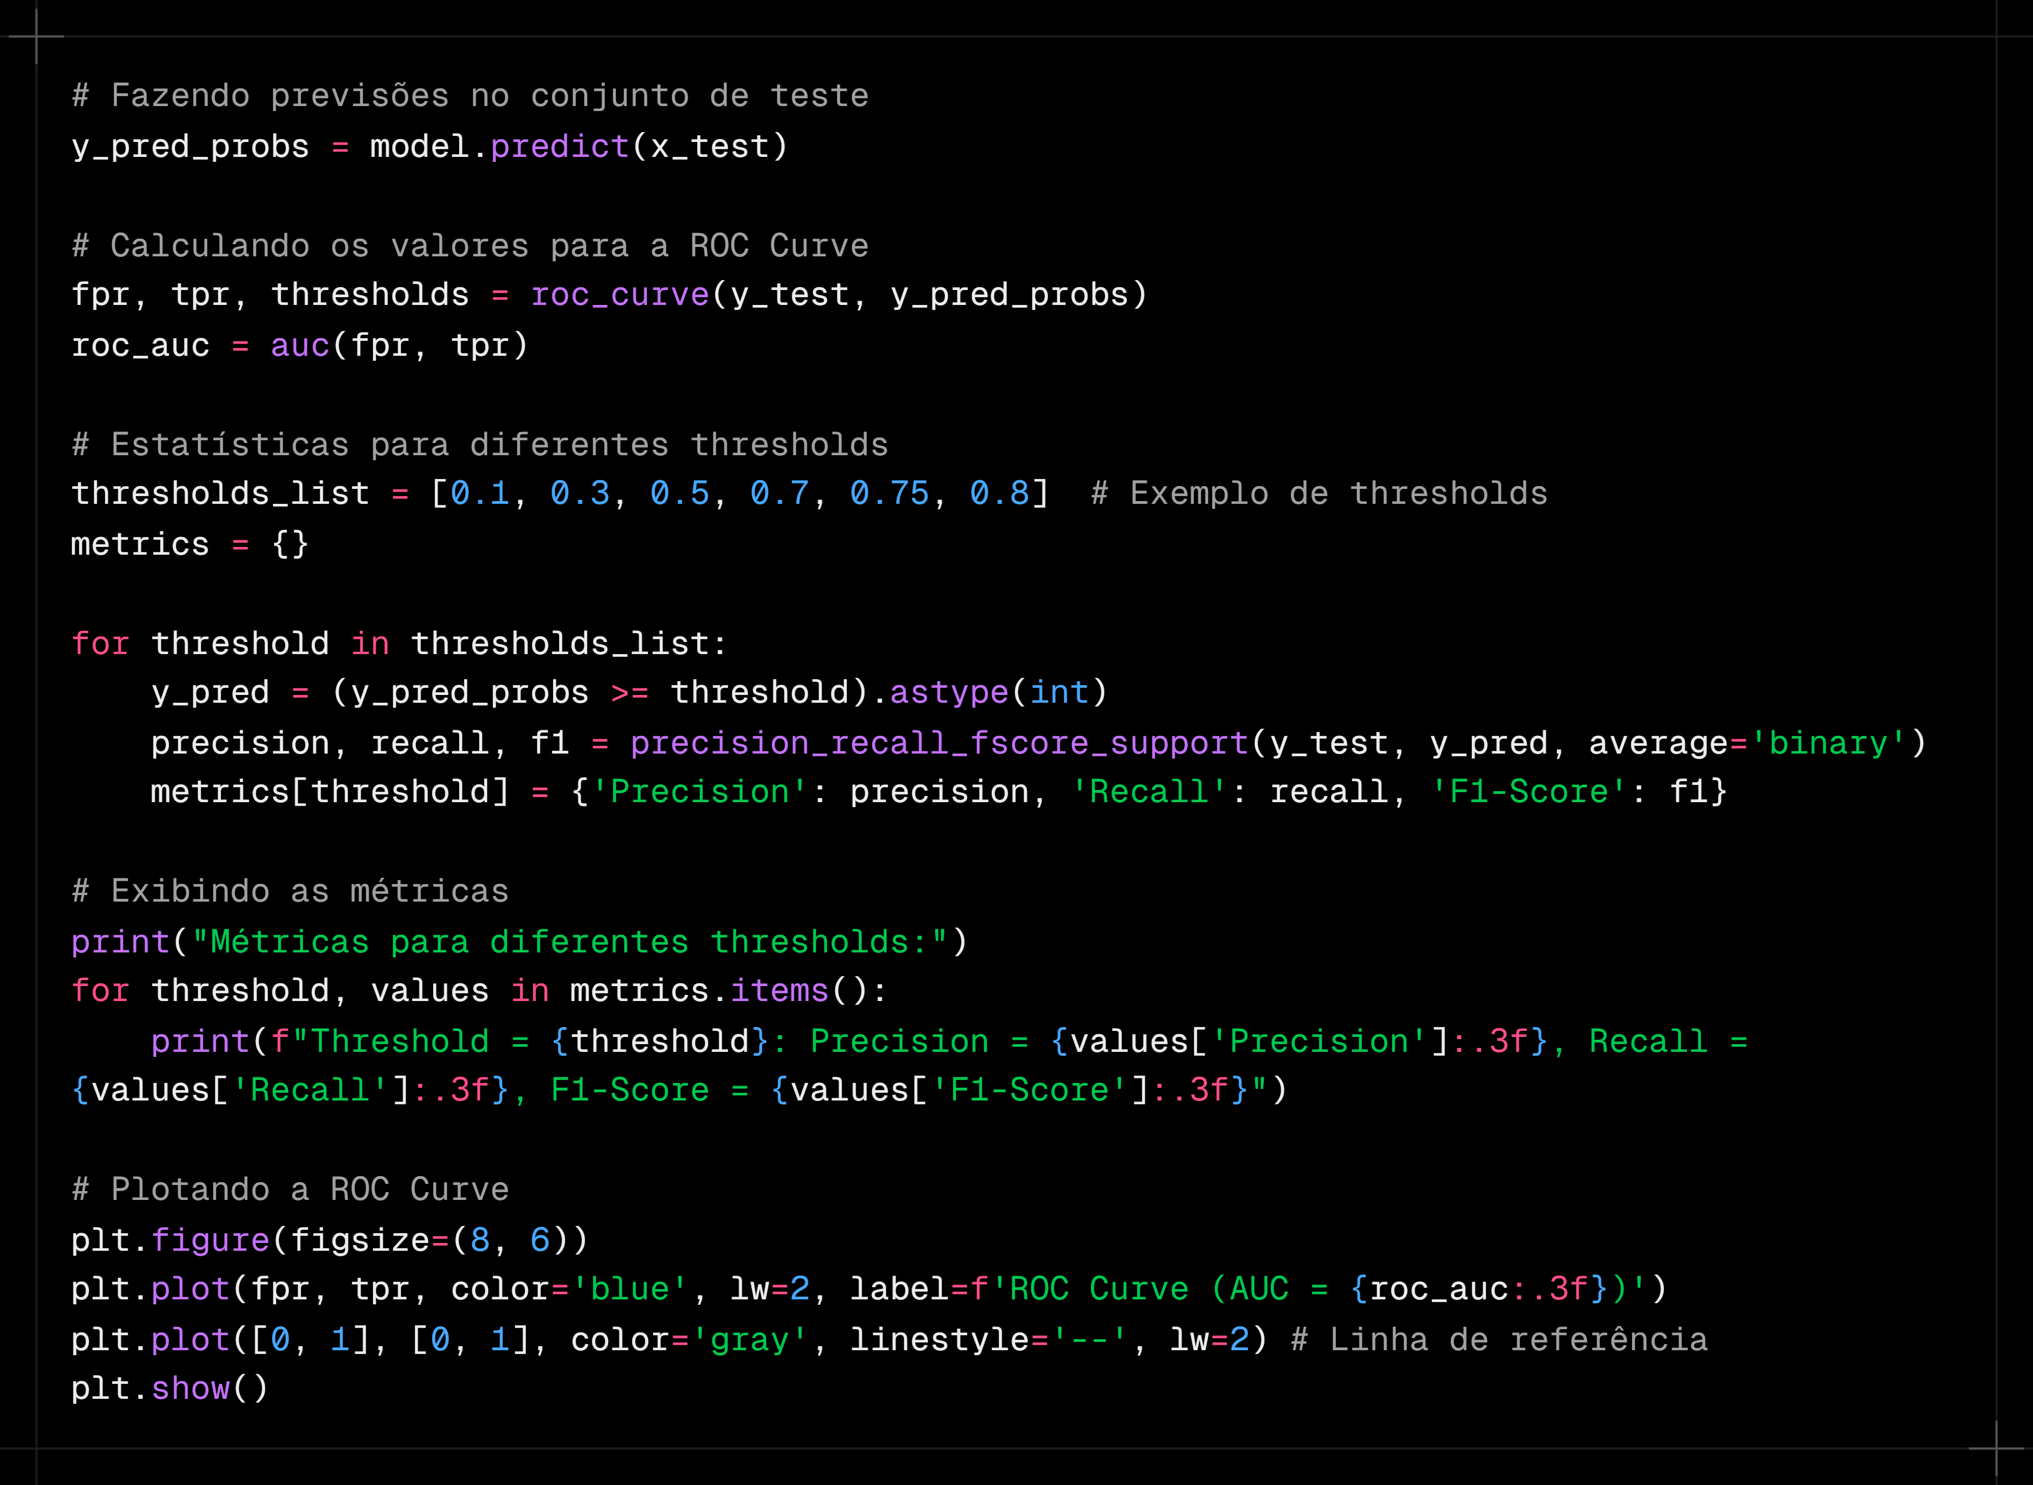Click 'roc_curve' function name
2033x1485 pixels.
click(x=620, y=295)
